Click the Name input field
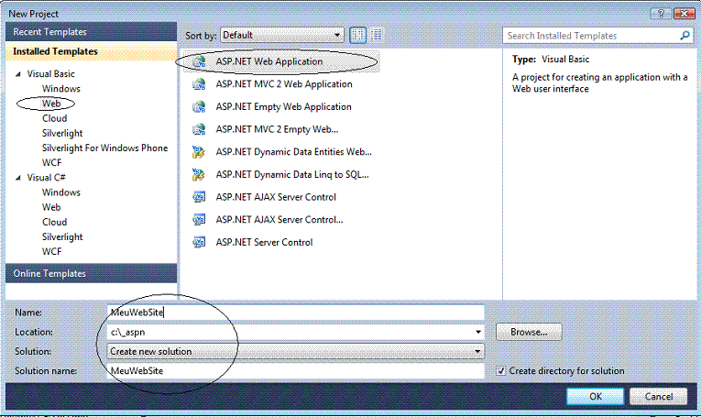 (295, 313)
